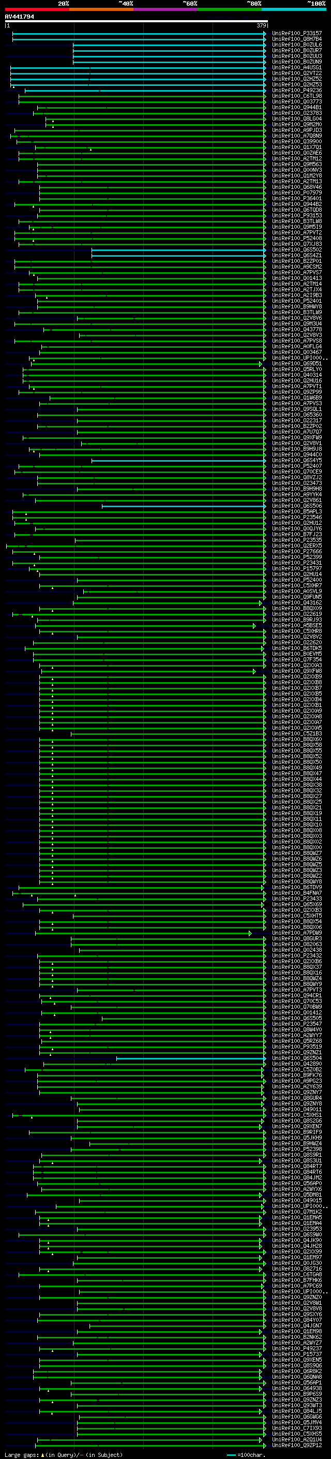331x1459 pixels.
Task: Select hit label UniRef100_A2TM12
Action: click(297, 158)
